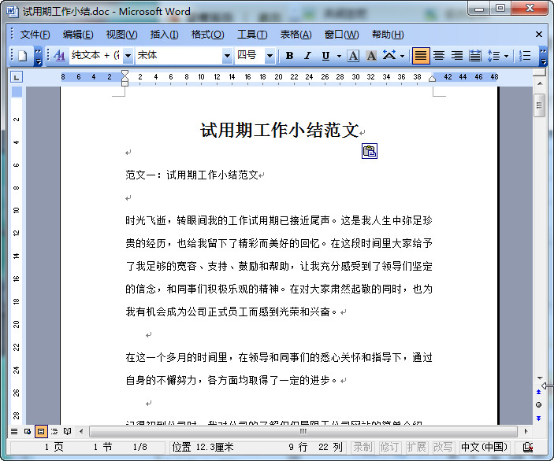Toggle 改写 overtype mode indicator
This screenshot has height=461, width=554.
[443, 448]
